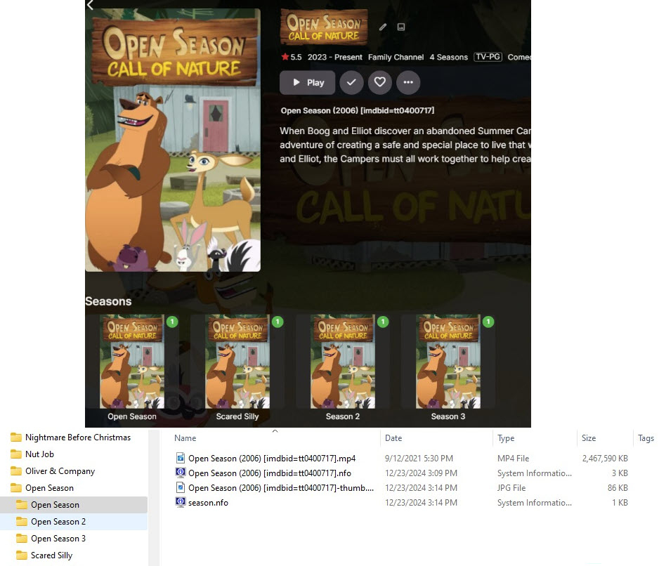The width and height of the screenshot is (659, 566).
Task: Click the unplayed badge on Season 3 card
Action: click(488, 322)
